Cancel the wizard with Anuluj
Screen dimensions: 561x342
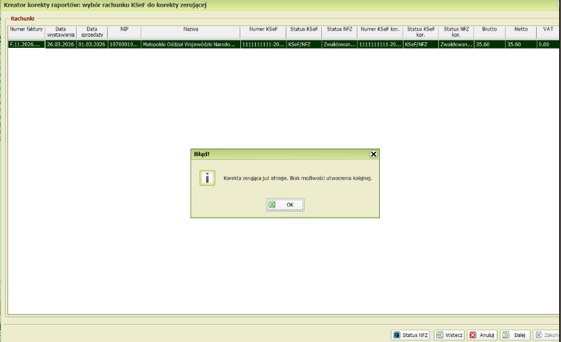tap(482, 335)
